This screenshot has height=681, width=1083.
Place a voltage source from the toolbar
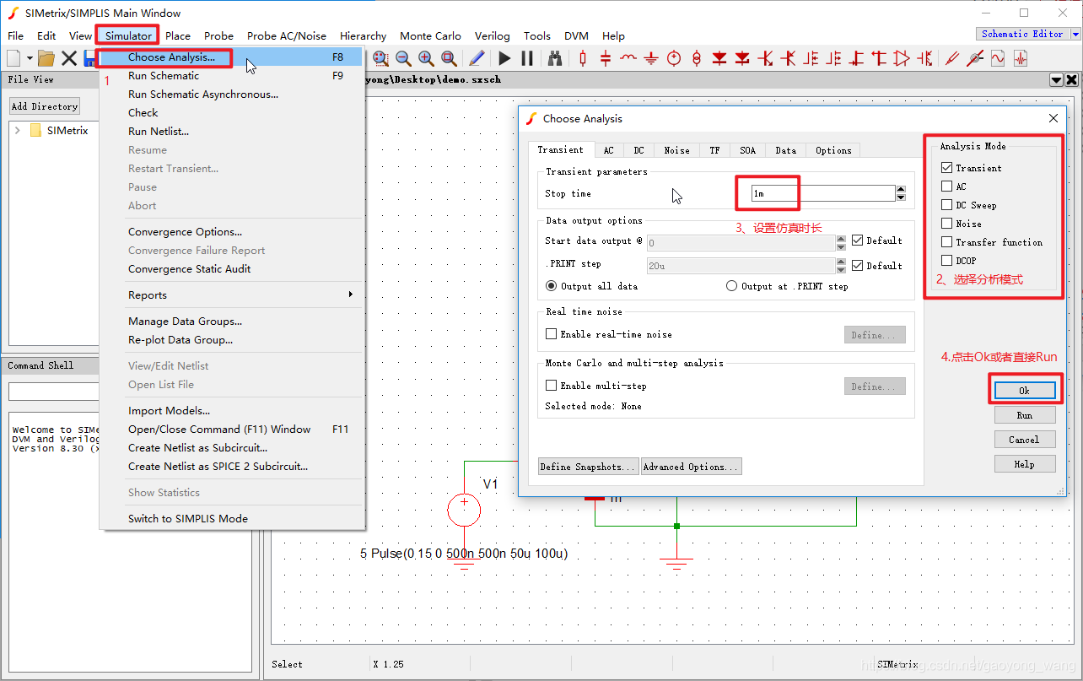coord(674,58)
